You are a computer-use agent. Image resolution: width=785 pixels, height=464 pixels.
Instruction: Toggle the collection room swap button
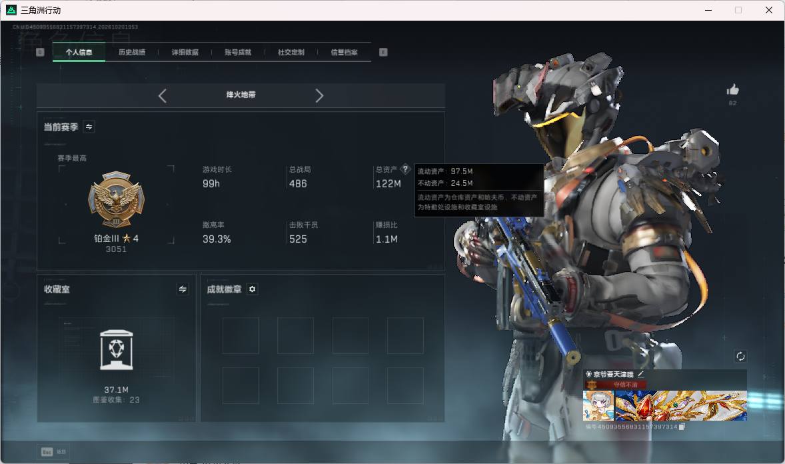click(183, 289)
